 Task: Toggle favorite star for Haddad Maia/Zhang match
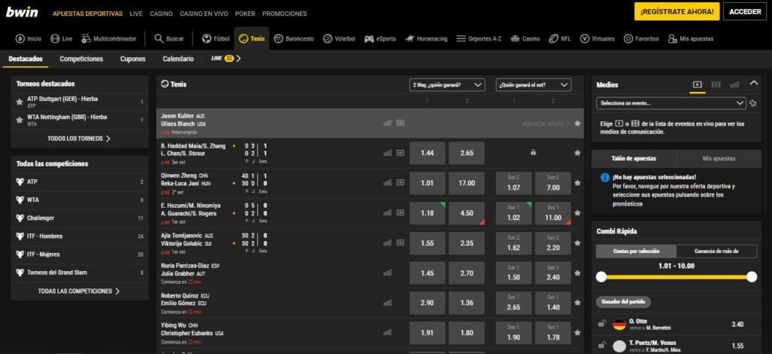click(x=577, y=153)
